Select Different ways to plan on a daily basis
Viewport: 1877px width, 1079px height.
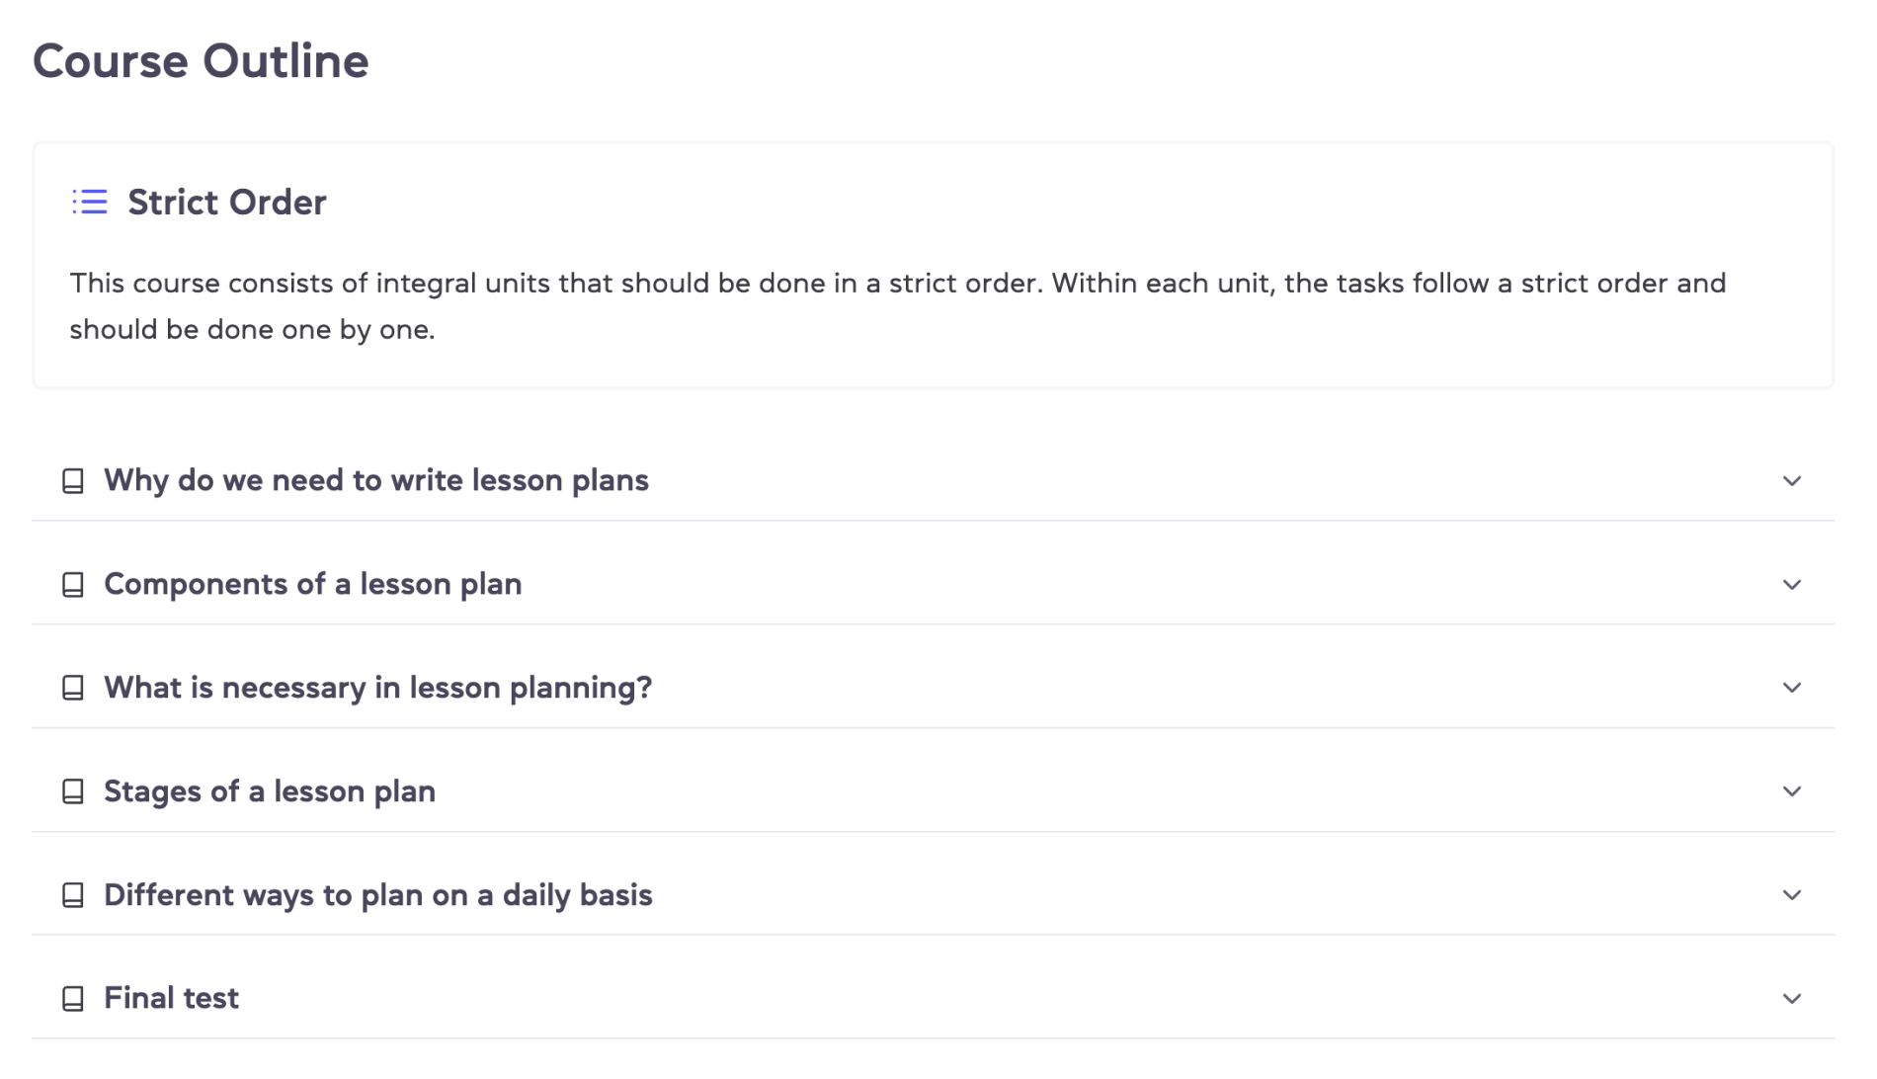(377, 895)
